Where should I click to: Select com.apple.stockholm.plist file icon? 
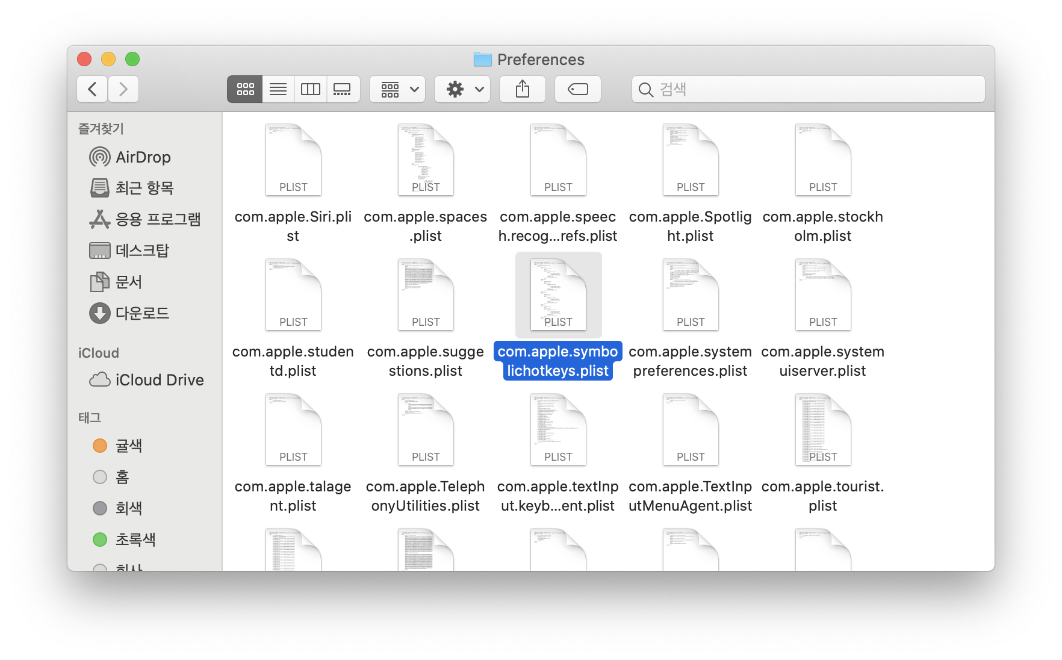(823, 160)
